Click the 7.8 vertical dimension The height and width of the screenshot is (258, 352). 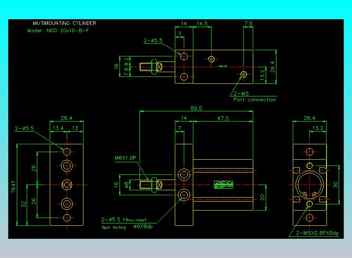[x=127, y=72]
